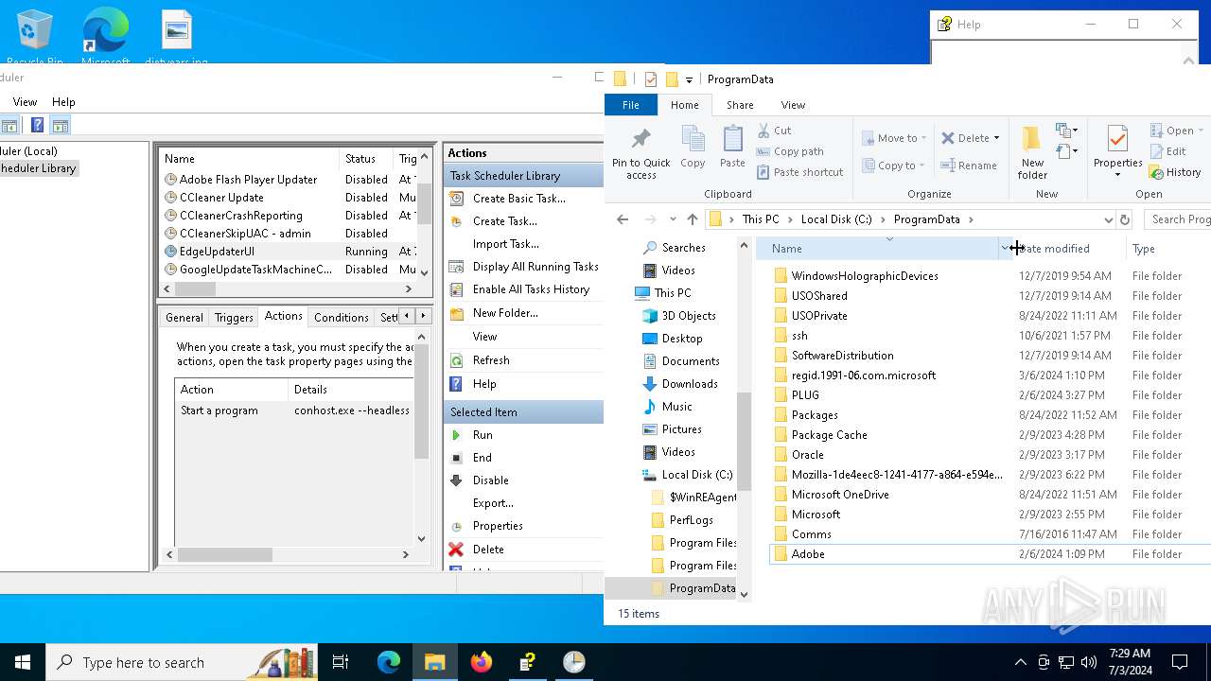This screenshot has height=681, width=1211.
Task: Select the Adobe folder
Action: click(x=808, y=554)
